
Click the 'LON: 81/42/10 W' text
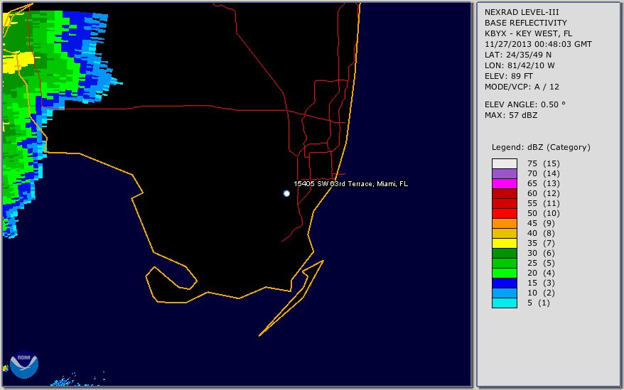520,65
